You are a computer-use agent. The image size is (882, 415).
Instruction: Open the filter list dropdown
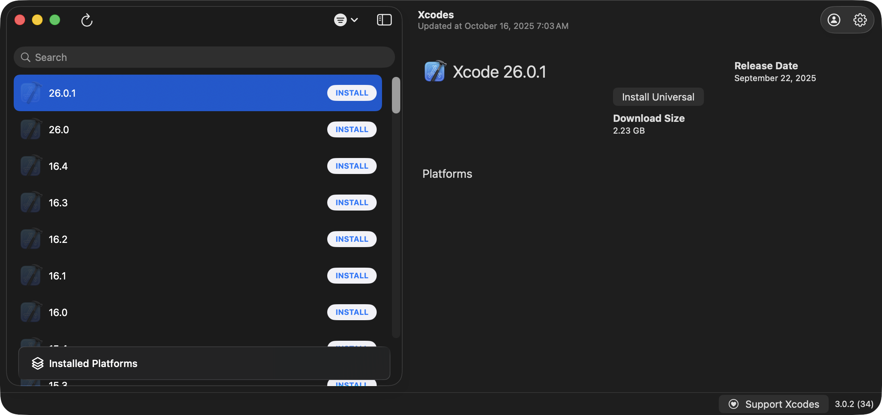coord(345,20)
